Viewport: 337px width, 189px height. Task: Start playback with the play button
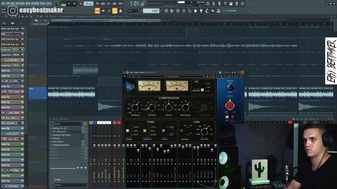point(69,4)
